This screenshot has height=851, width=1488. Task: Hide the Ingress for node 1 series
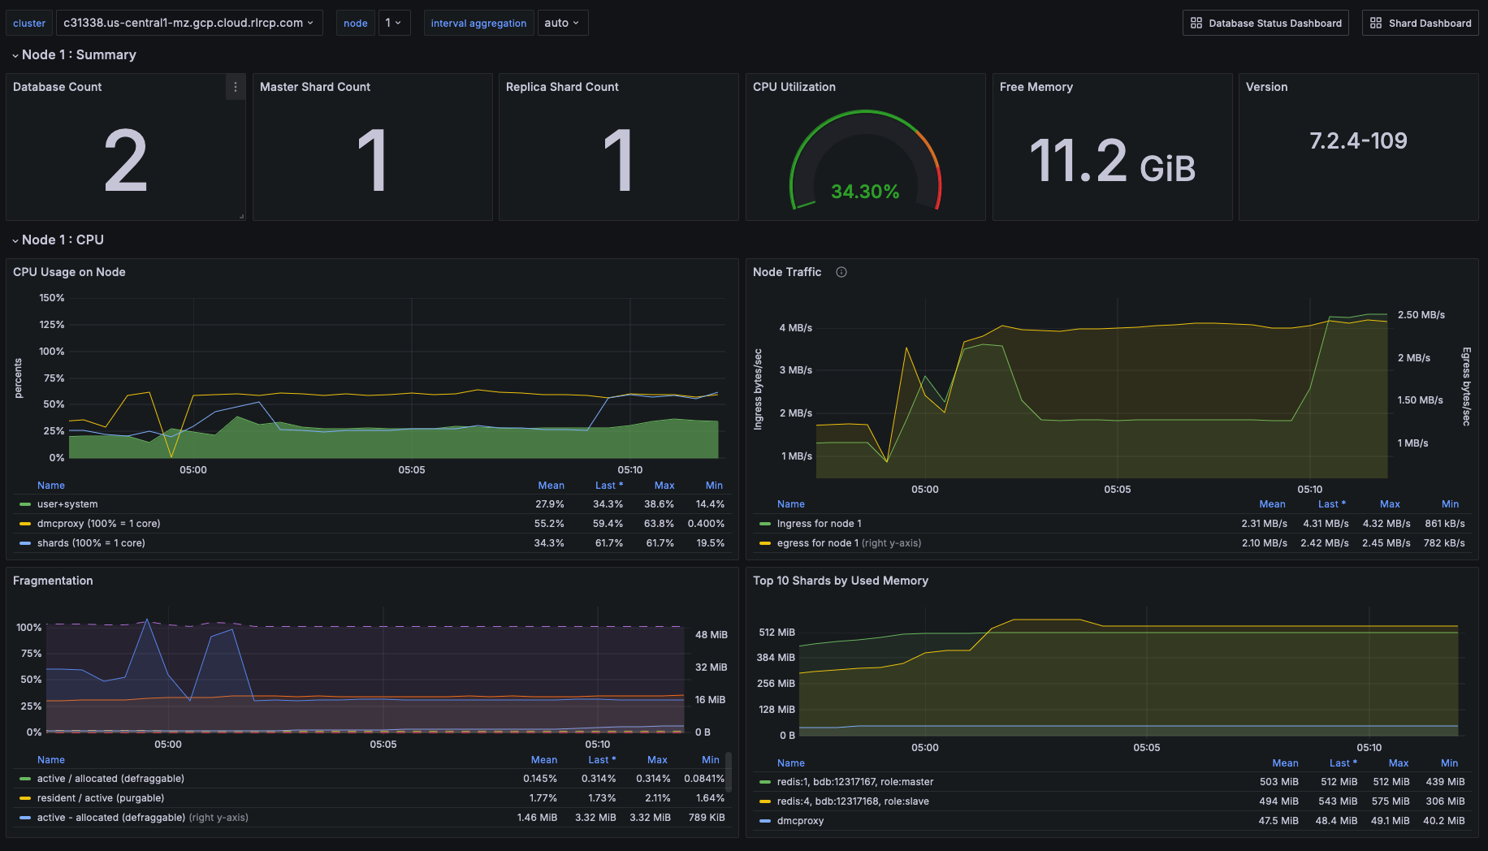819,524
